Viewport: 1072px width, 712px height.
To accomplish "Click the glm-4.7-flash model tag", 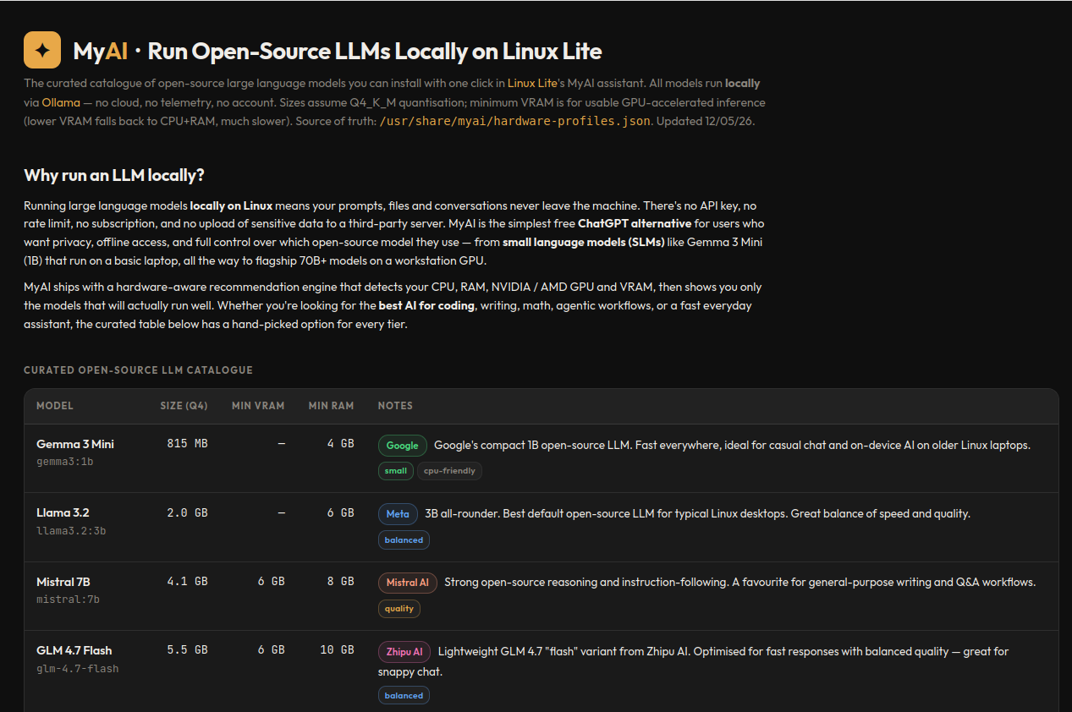I will point(78,669).
